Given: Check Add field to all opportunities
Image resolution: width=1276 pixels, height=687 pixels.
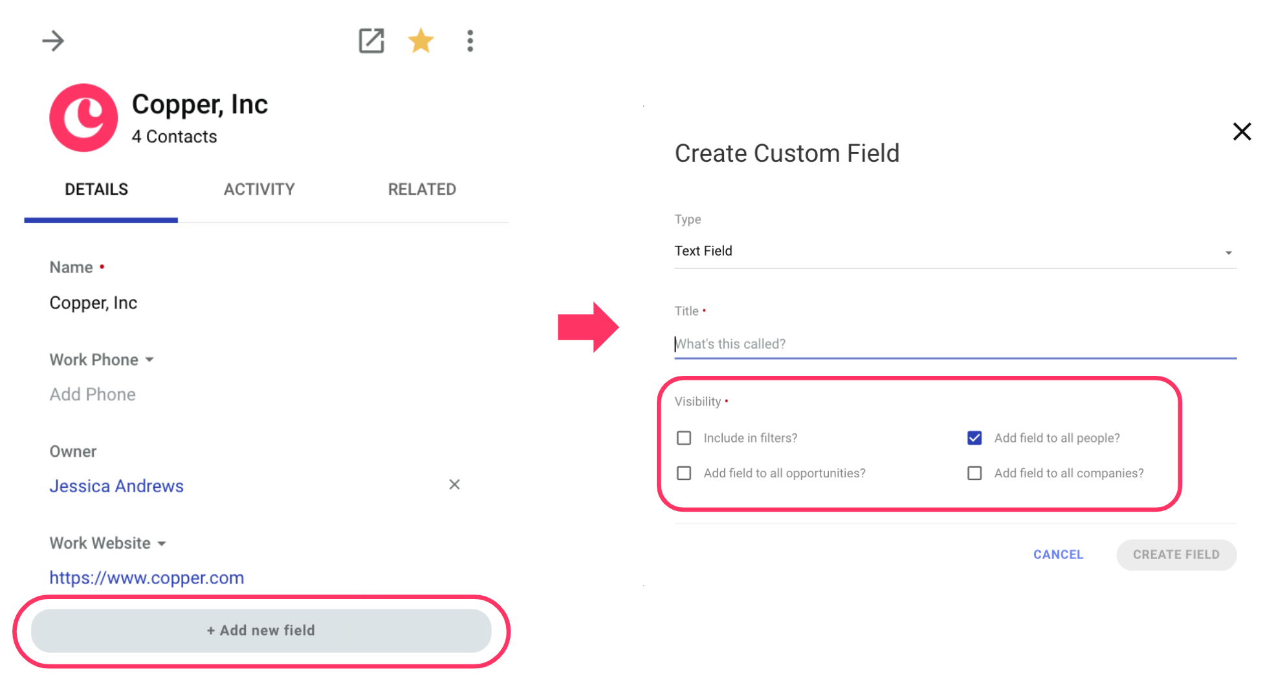Looking at the screenshot, I should coord(684,473).
